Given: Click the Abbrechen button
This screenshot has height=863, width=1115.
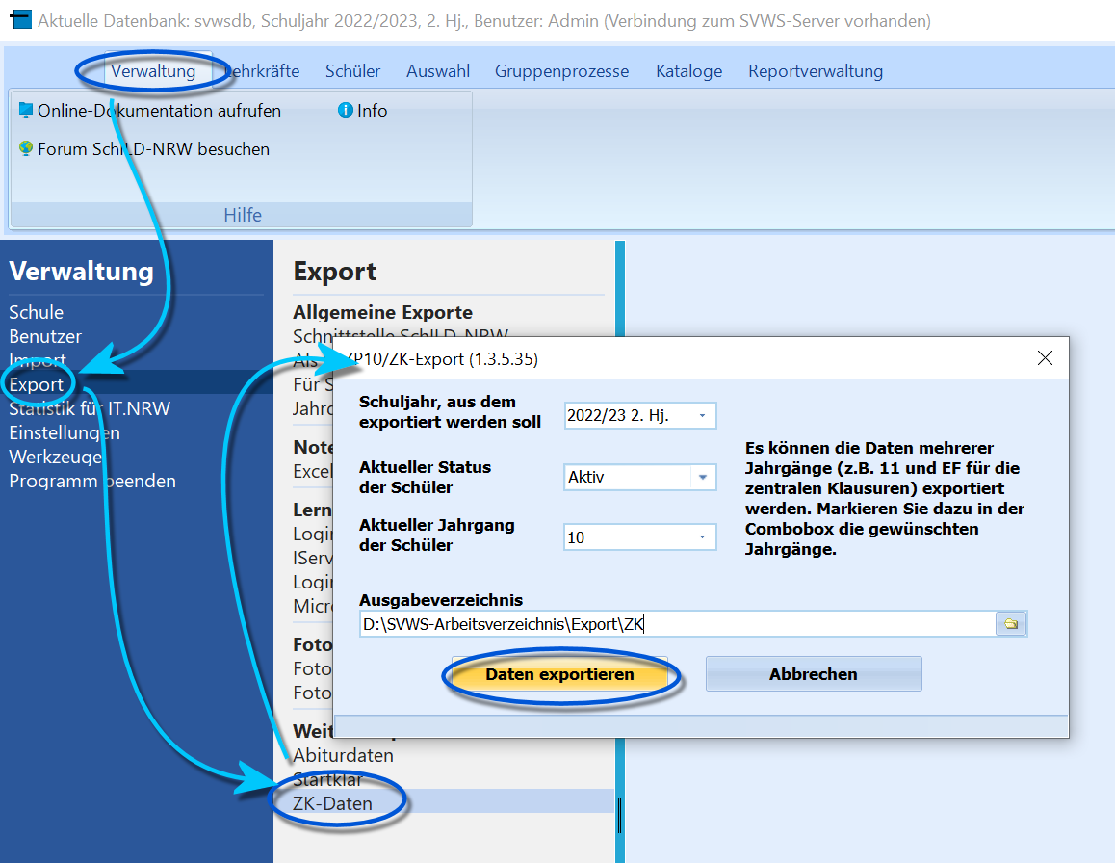Looking at the screenshot, I should (x=814, y=674).
